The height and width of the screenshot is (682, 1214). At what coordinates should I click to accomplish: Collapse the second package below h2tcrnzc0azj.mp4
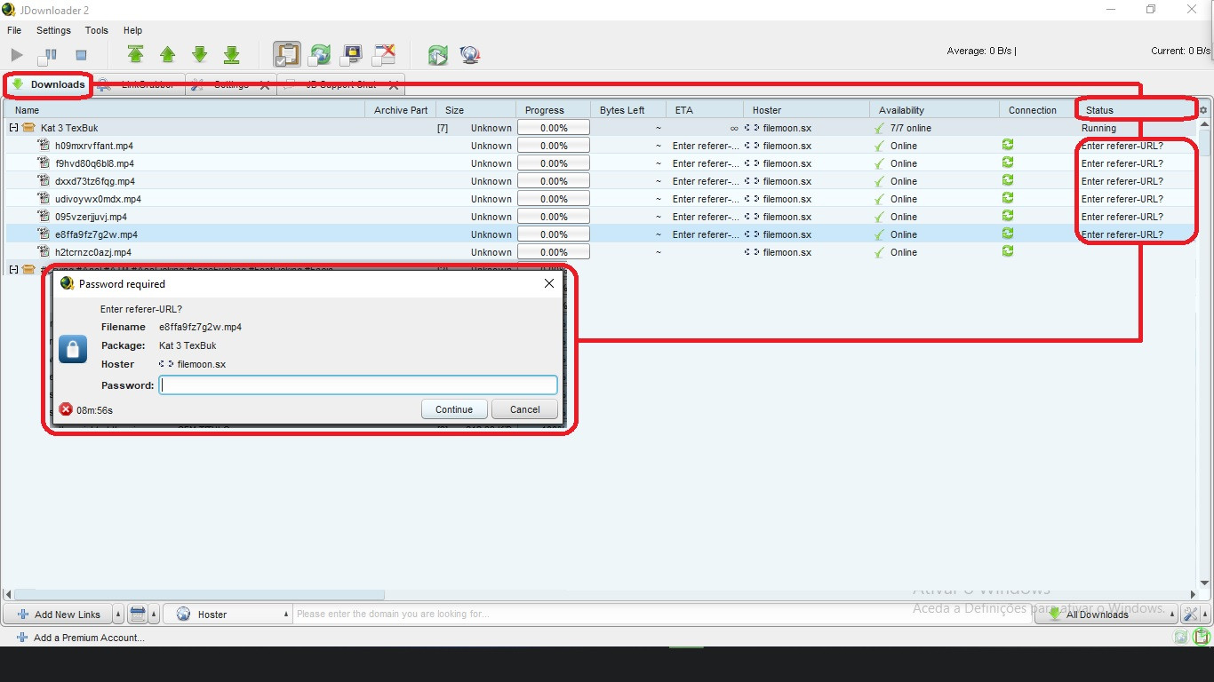pyautogui.click(x=13, y=269)
